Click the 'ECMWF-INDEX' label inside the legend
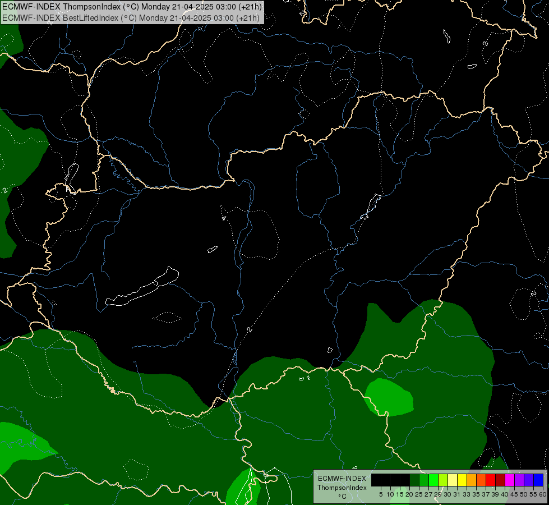This screenshot has height=505, width=549. coord(342,479)
